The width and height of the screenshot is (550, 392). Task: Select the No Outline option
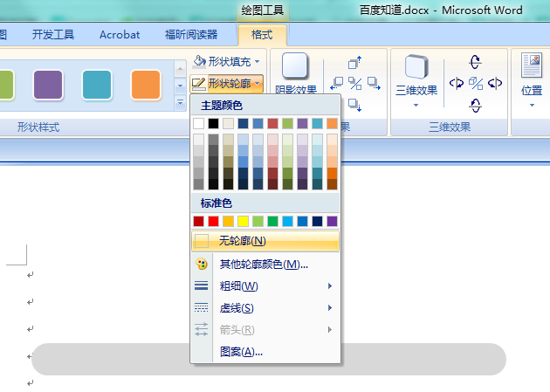(x=265, y=241)
